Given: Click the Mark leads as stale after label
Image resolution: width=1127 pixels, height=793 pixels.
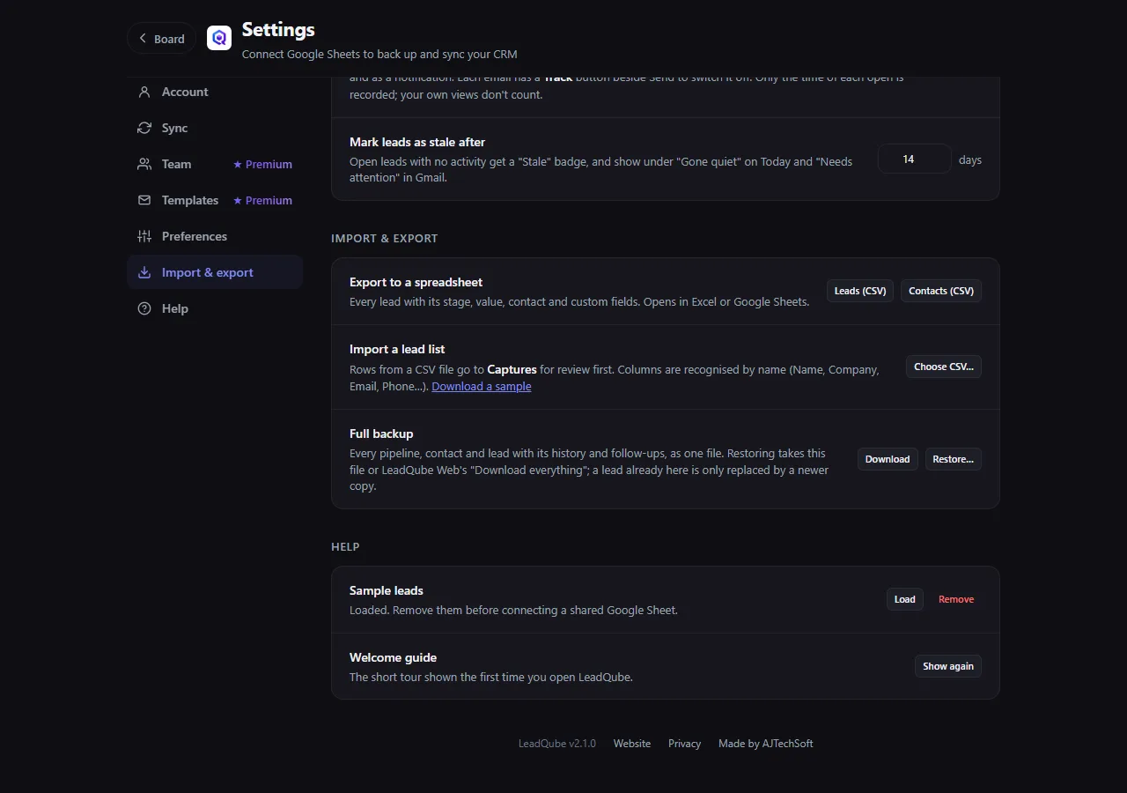Looking at the screenshot, I should 417,142.
